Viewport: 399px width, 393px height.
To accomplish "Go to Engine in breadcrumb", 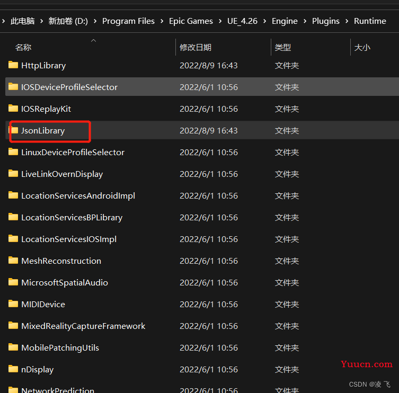I will tap(285, 21).
